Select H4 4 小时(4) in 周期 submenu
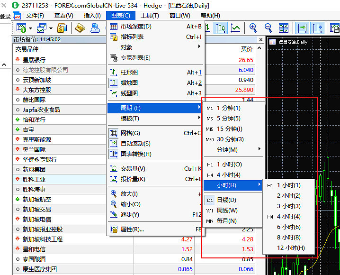Viewport: 340px width, 275px height. 233,175
